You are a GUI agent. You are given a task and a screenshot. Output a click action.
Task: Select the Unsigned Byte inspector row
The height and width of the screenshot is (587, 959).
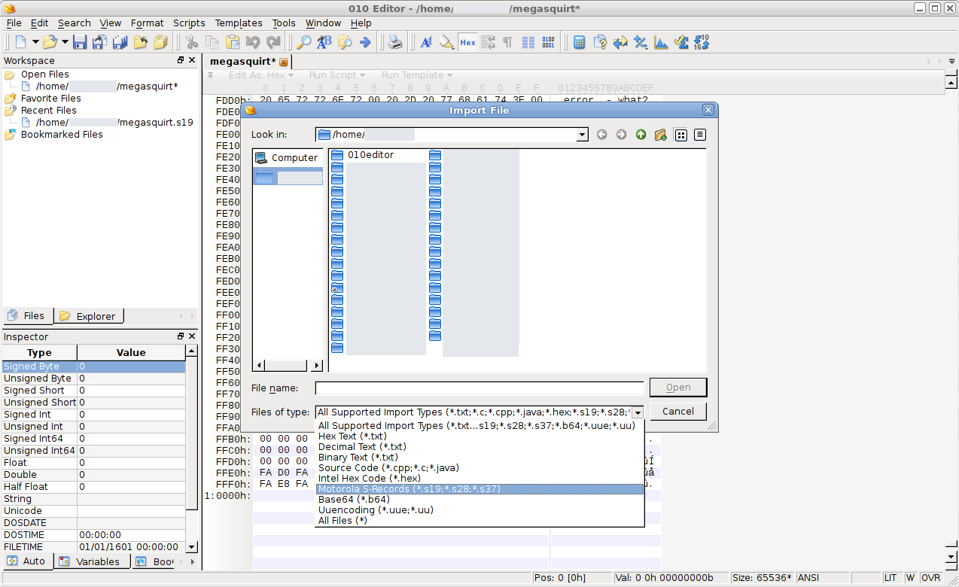(94, 379)
